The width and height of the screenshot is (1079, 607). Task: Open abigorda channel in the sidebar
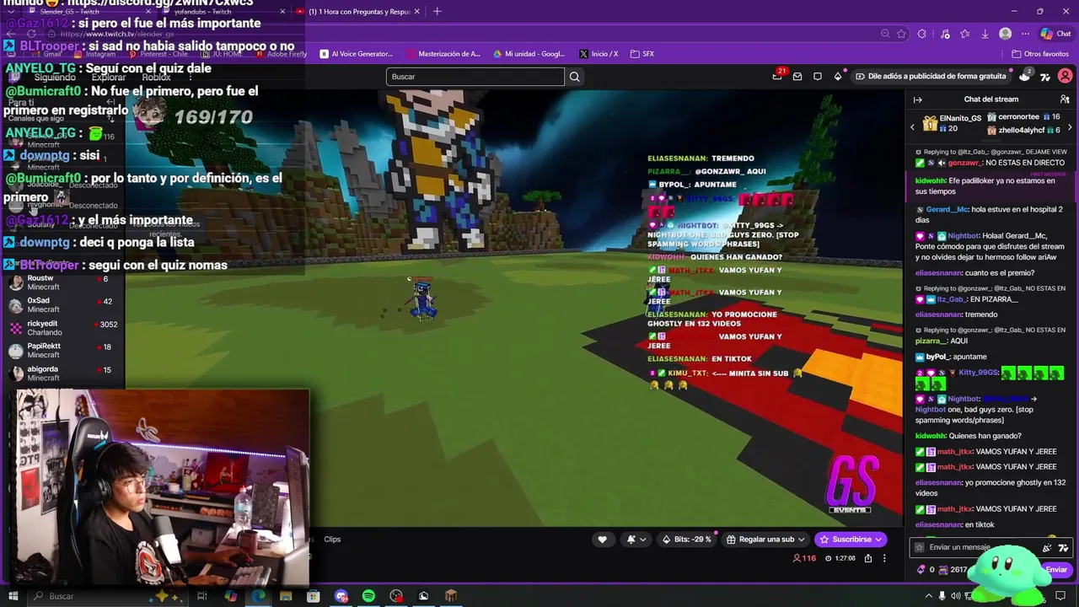tap(63, 373)
